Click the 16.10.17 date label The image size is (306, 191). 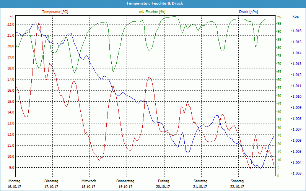14,187
